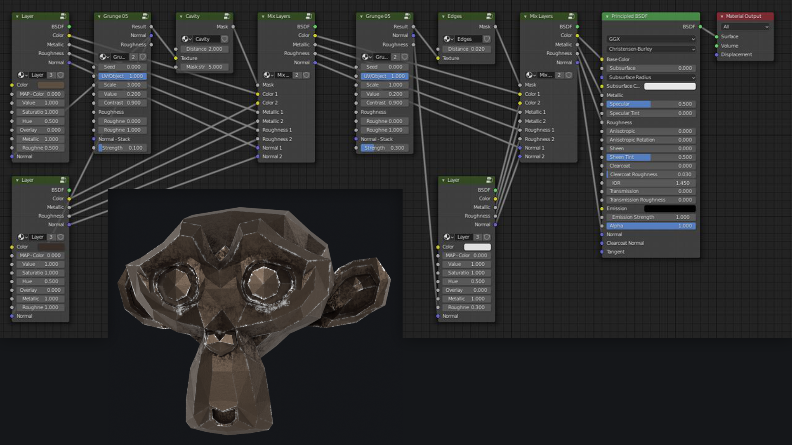
Task: Expand the Subsurface Radius dropdown
Action: [x=651, y=77]
